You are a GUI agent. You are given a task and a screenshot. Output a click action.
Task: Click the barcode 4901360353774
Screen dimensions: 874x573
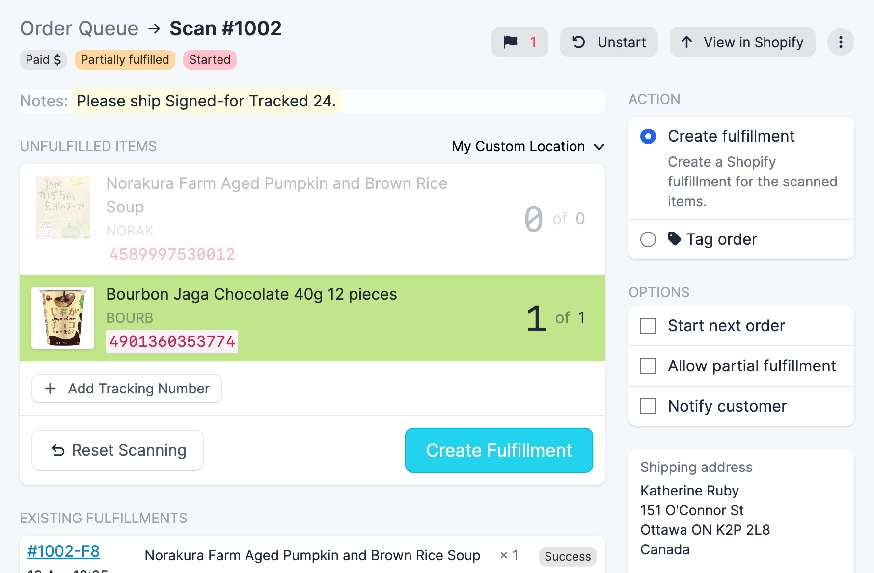172,341
